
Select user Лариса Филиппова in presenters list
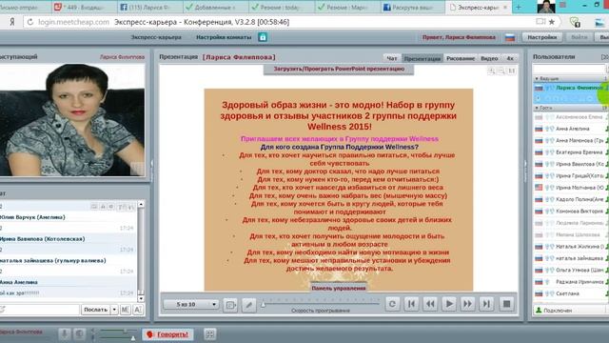(579, 88)
